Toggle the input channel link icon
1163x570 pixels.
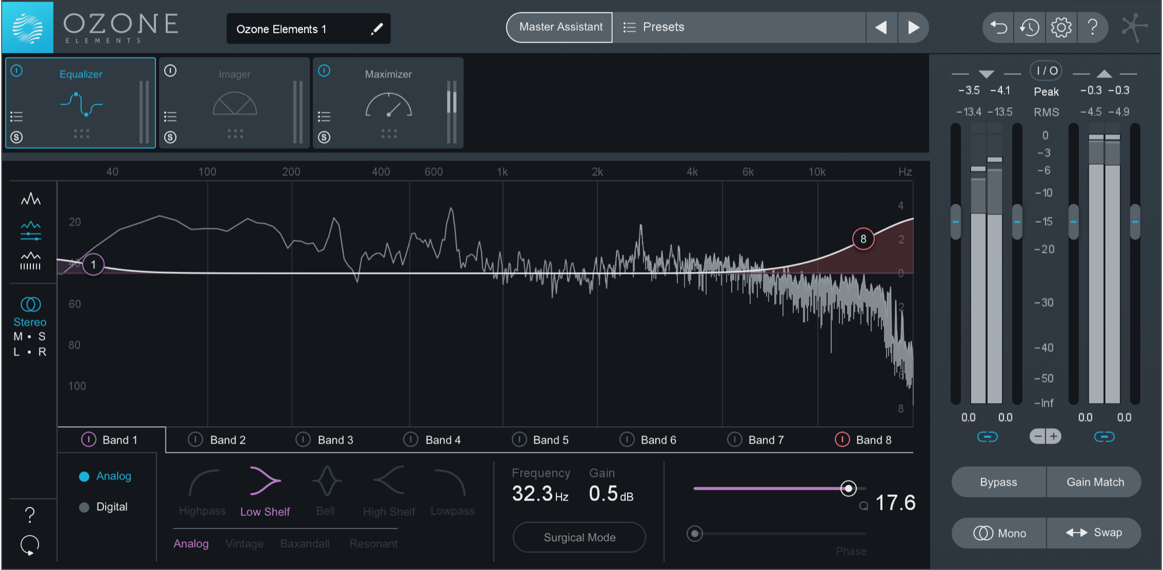pos(987,437)
